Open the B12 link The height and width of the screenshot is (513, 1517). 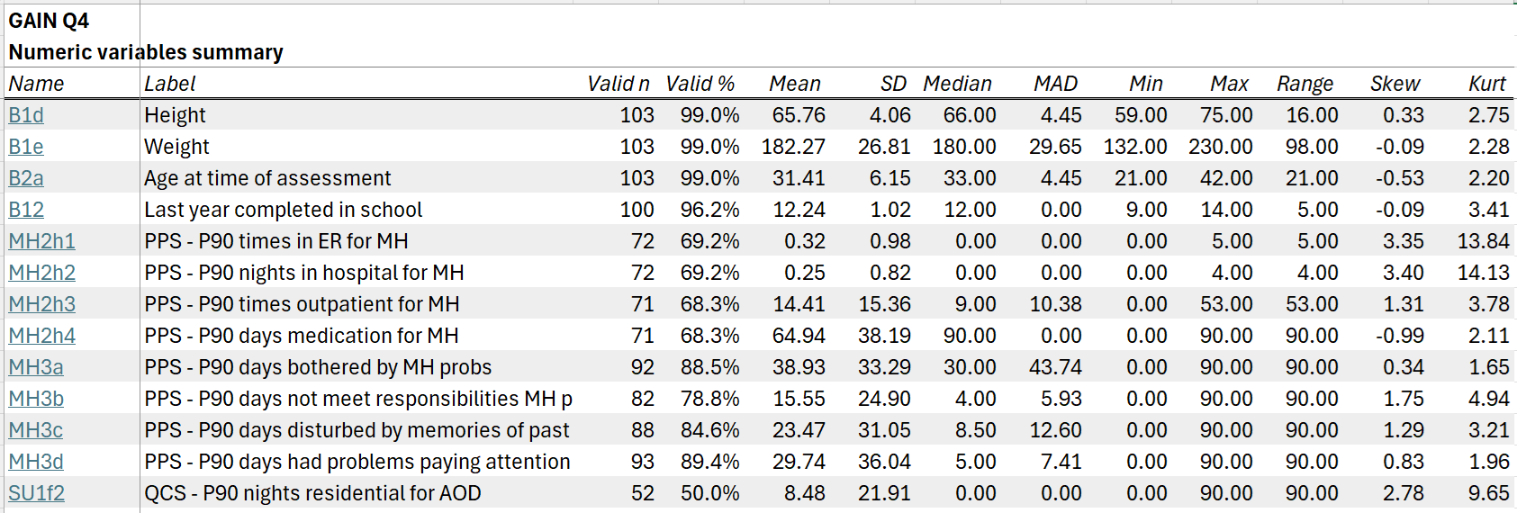(x=26, y=210)
